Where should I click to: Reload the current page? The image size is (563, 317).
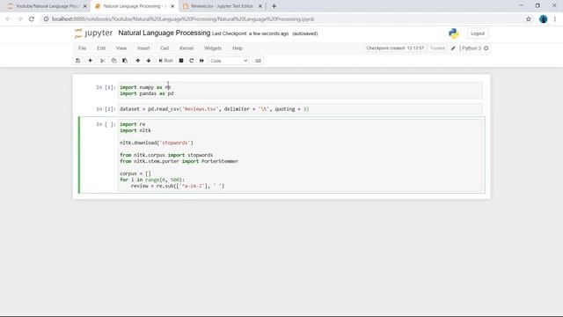32,19
